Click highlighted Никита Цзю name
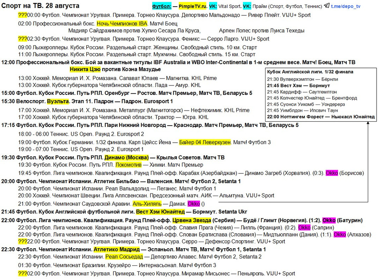 coord(85,69)
